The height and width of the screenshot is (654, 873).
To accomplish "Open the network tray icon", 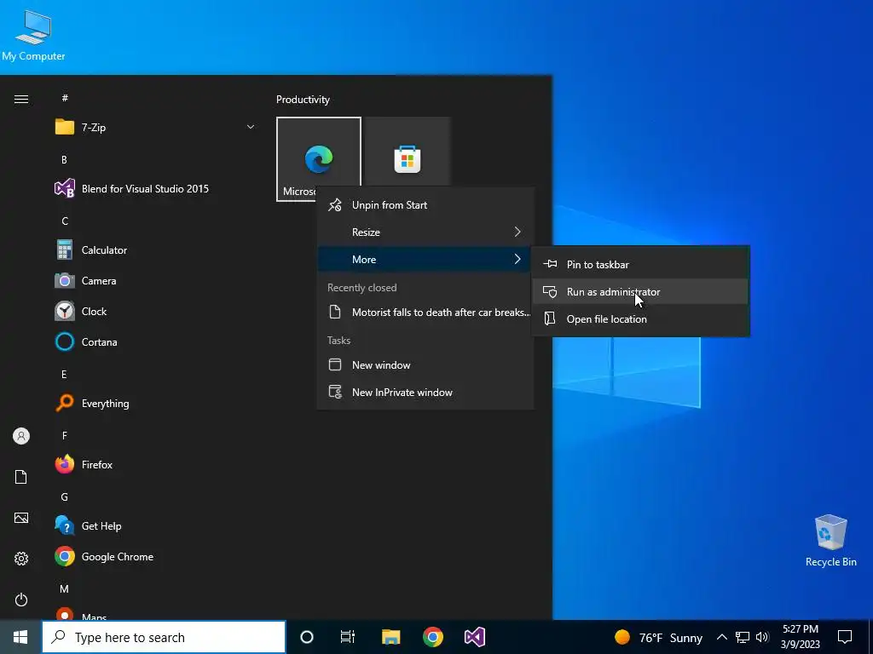I will click(x=743, y=637).
